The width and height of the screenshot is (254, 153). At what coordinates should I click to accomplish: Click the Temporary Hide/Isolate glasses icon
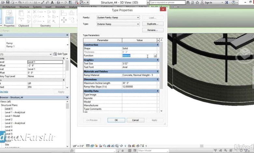[x=121, y=146]
